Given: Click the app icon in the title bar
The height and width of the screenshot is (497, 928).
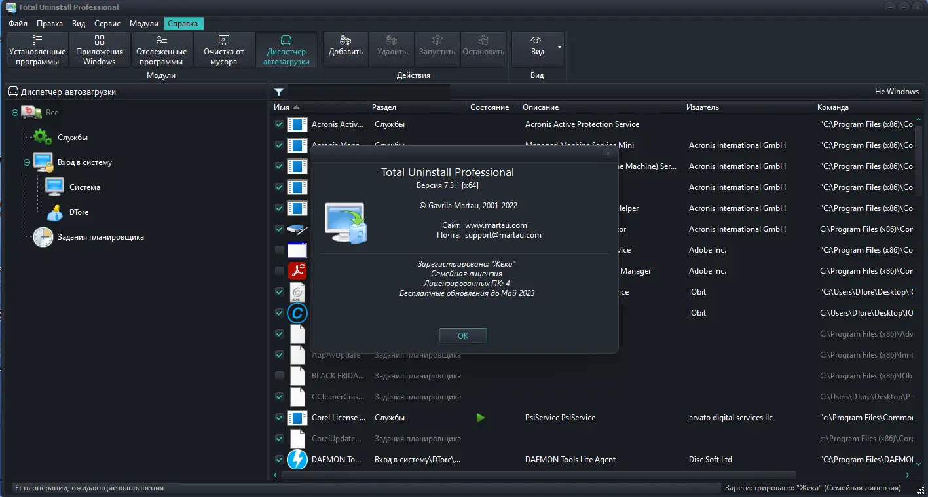Looking at the screenshot, I should [11, 7].
